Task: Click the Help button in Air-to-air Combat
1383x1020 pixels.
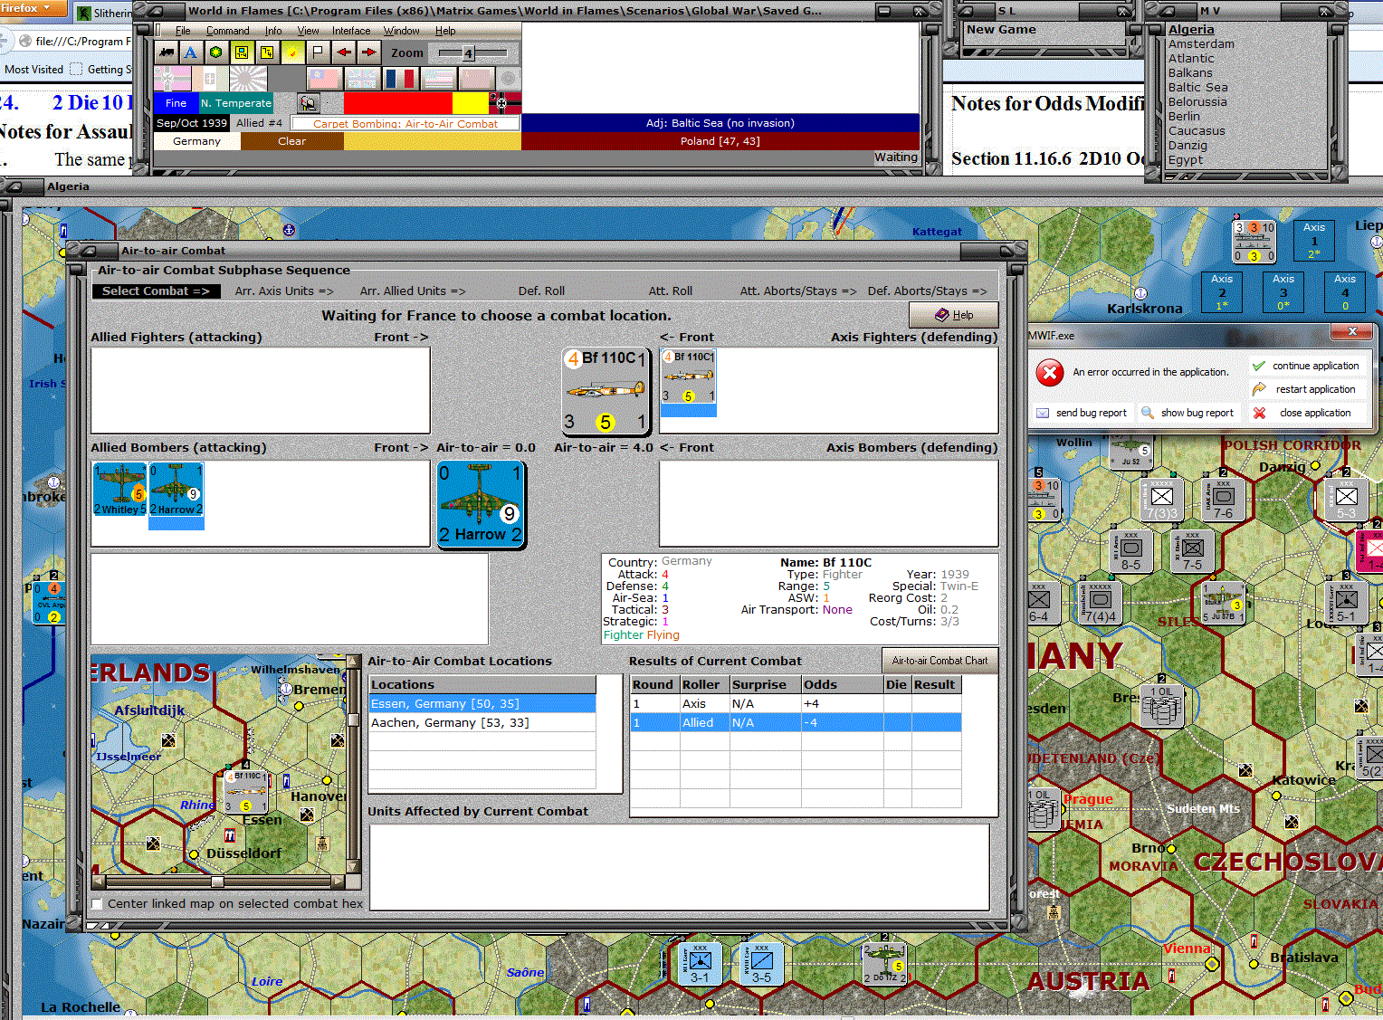Action: [x=954, y=315]
